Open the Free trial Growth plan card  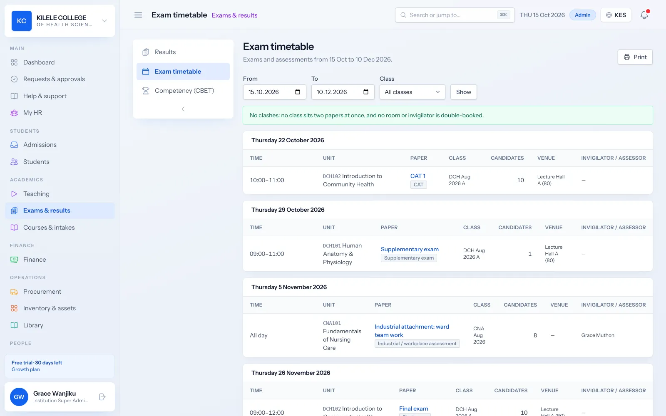(x=60, y=366)
